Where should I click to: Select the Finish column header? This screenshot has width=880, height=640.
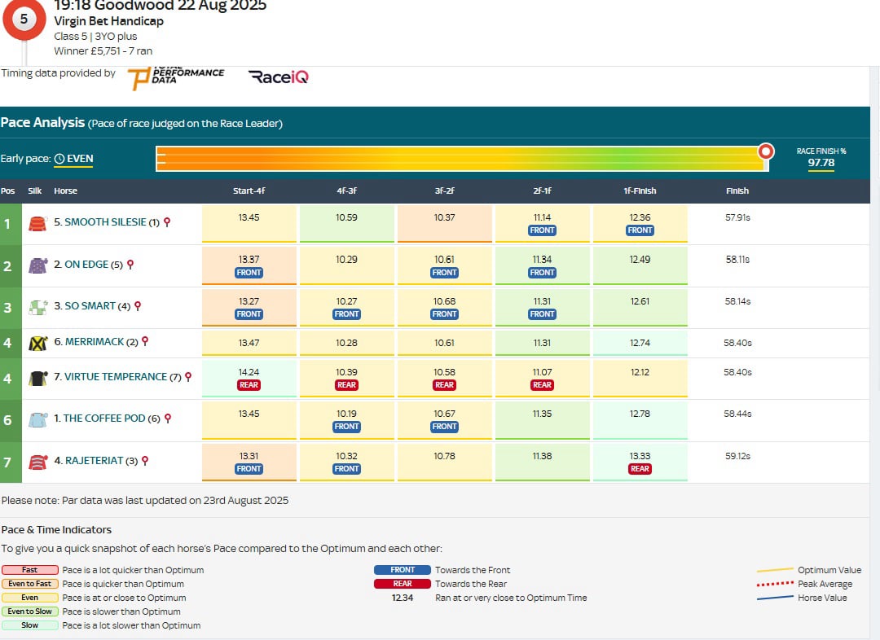tap(737, 191)
